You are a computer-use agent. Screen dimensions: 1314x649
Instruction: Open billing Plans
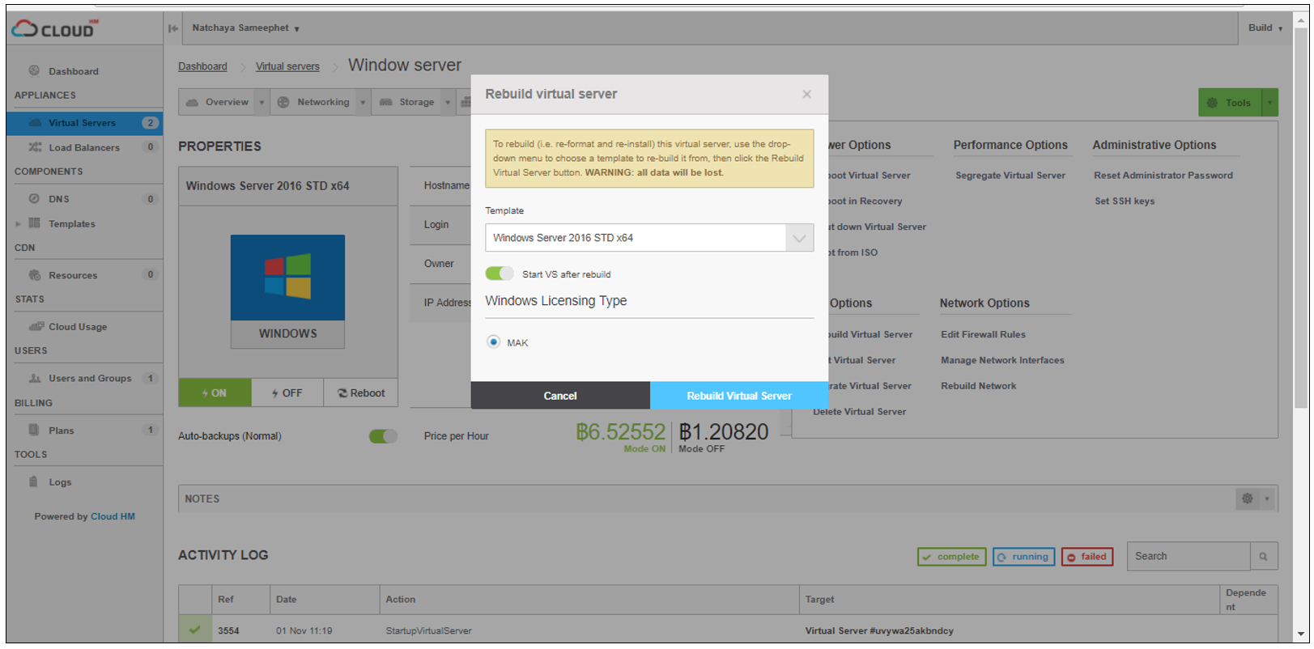61,431
